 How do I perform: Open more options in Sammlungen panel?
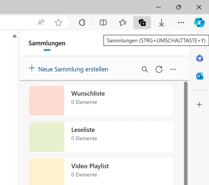[x=173, y=69]
